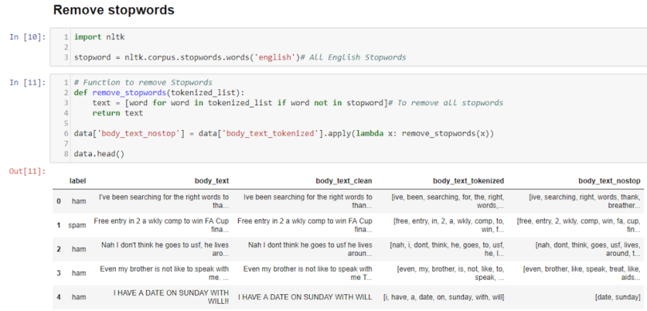Image resolution: width=647 pixels, height=311 pixels.
Task: Click nostop cell '[free, entry, 2, wkly, comp'
Action: 578,225
